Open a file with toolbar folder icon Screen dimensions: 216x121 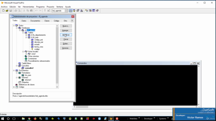point(7,10)
